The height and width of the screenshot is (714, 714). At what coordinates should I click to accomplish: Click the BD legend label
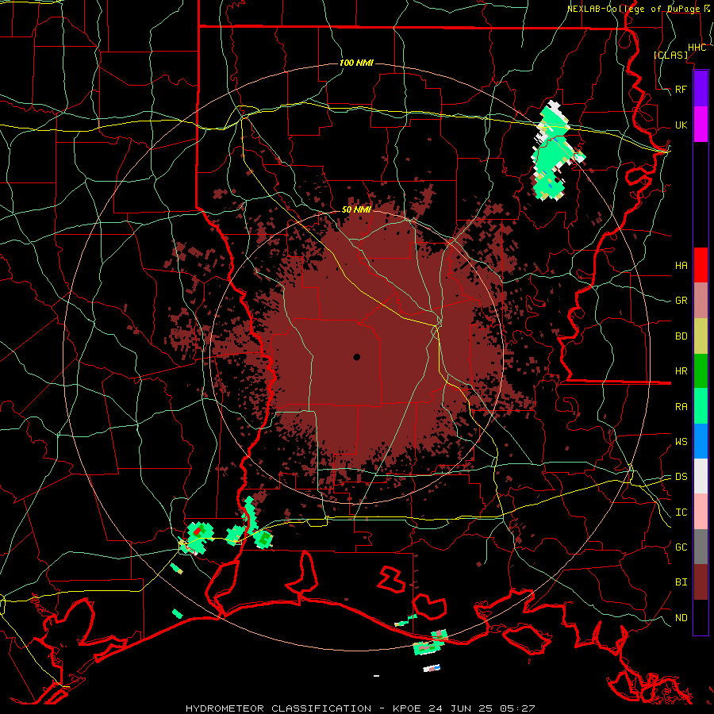pyautogui.click(x=681, y=336)
